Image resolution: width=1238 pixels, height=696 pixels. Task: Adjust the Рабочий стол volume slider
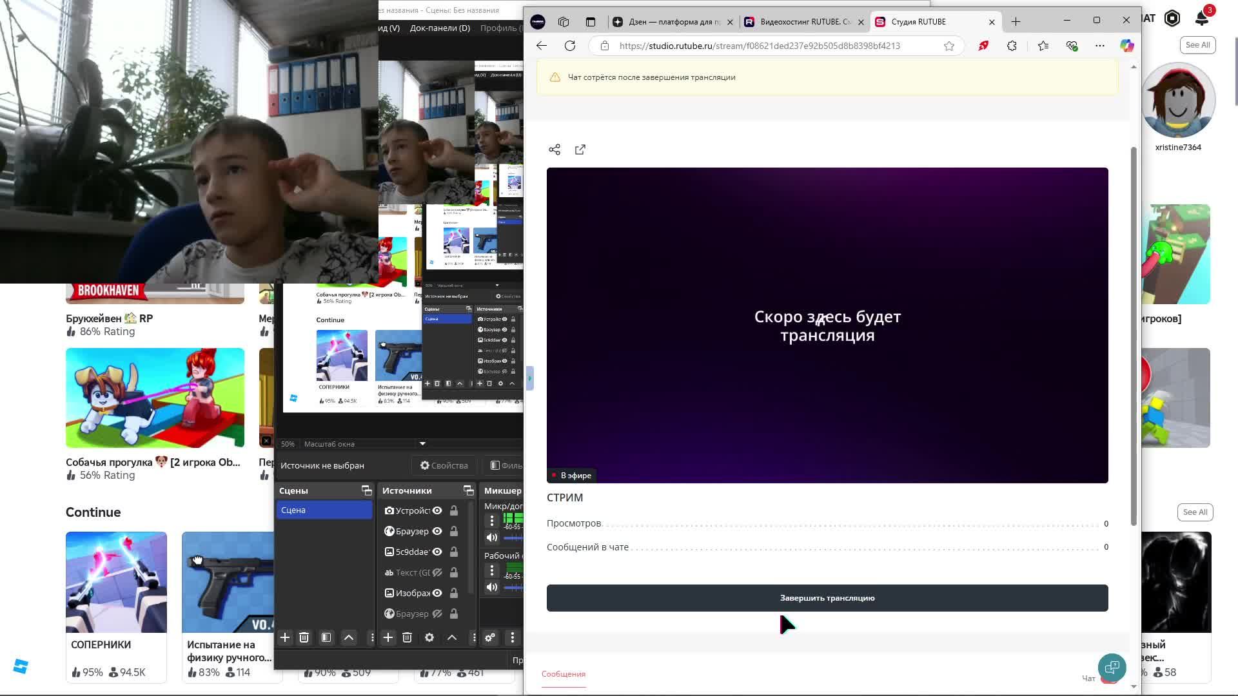click(513, 587)
